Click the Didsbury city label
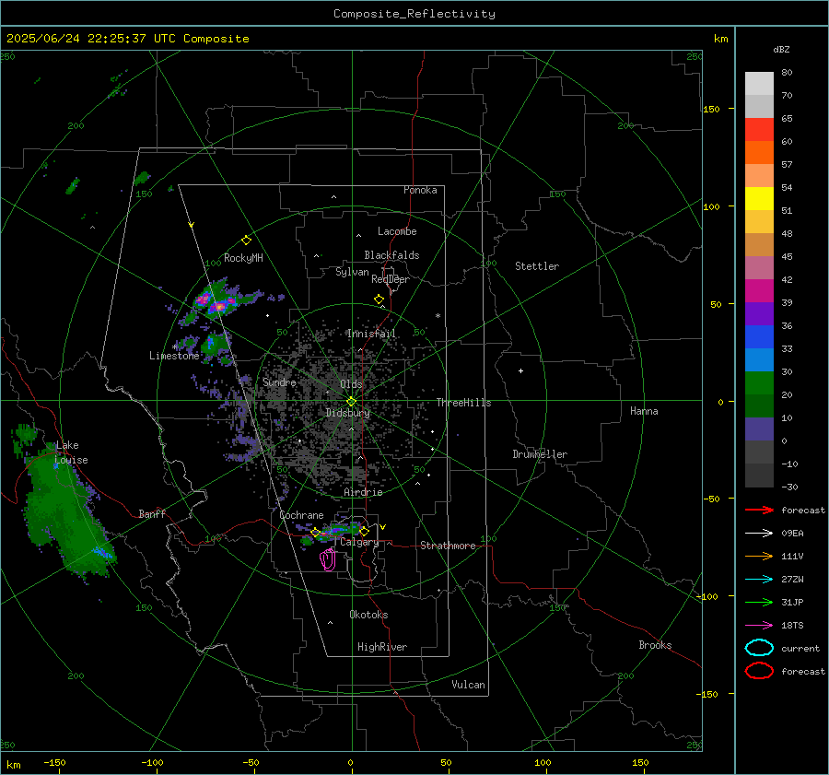This screenshot has width=829, height=775. click(347, 413)
